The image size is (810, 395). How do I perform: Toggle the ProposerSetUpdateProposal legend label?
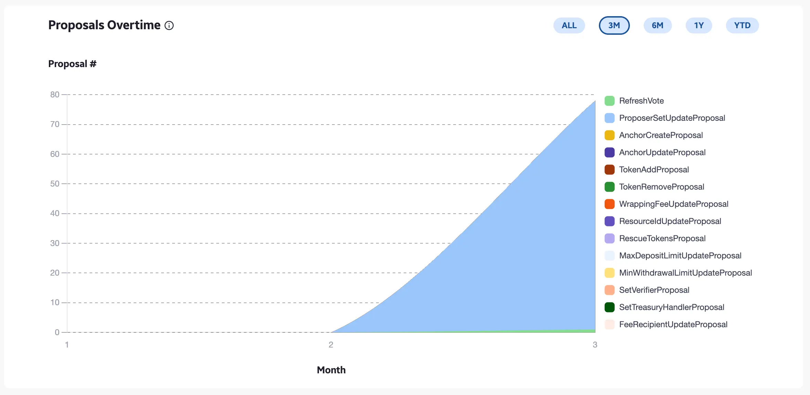point(672,118)
